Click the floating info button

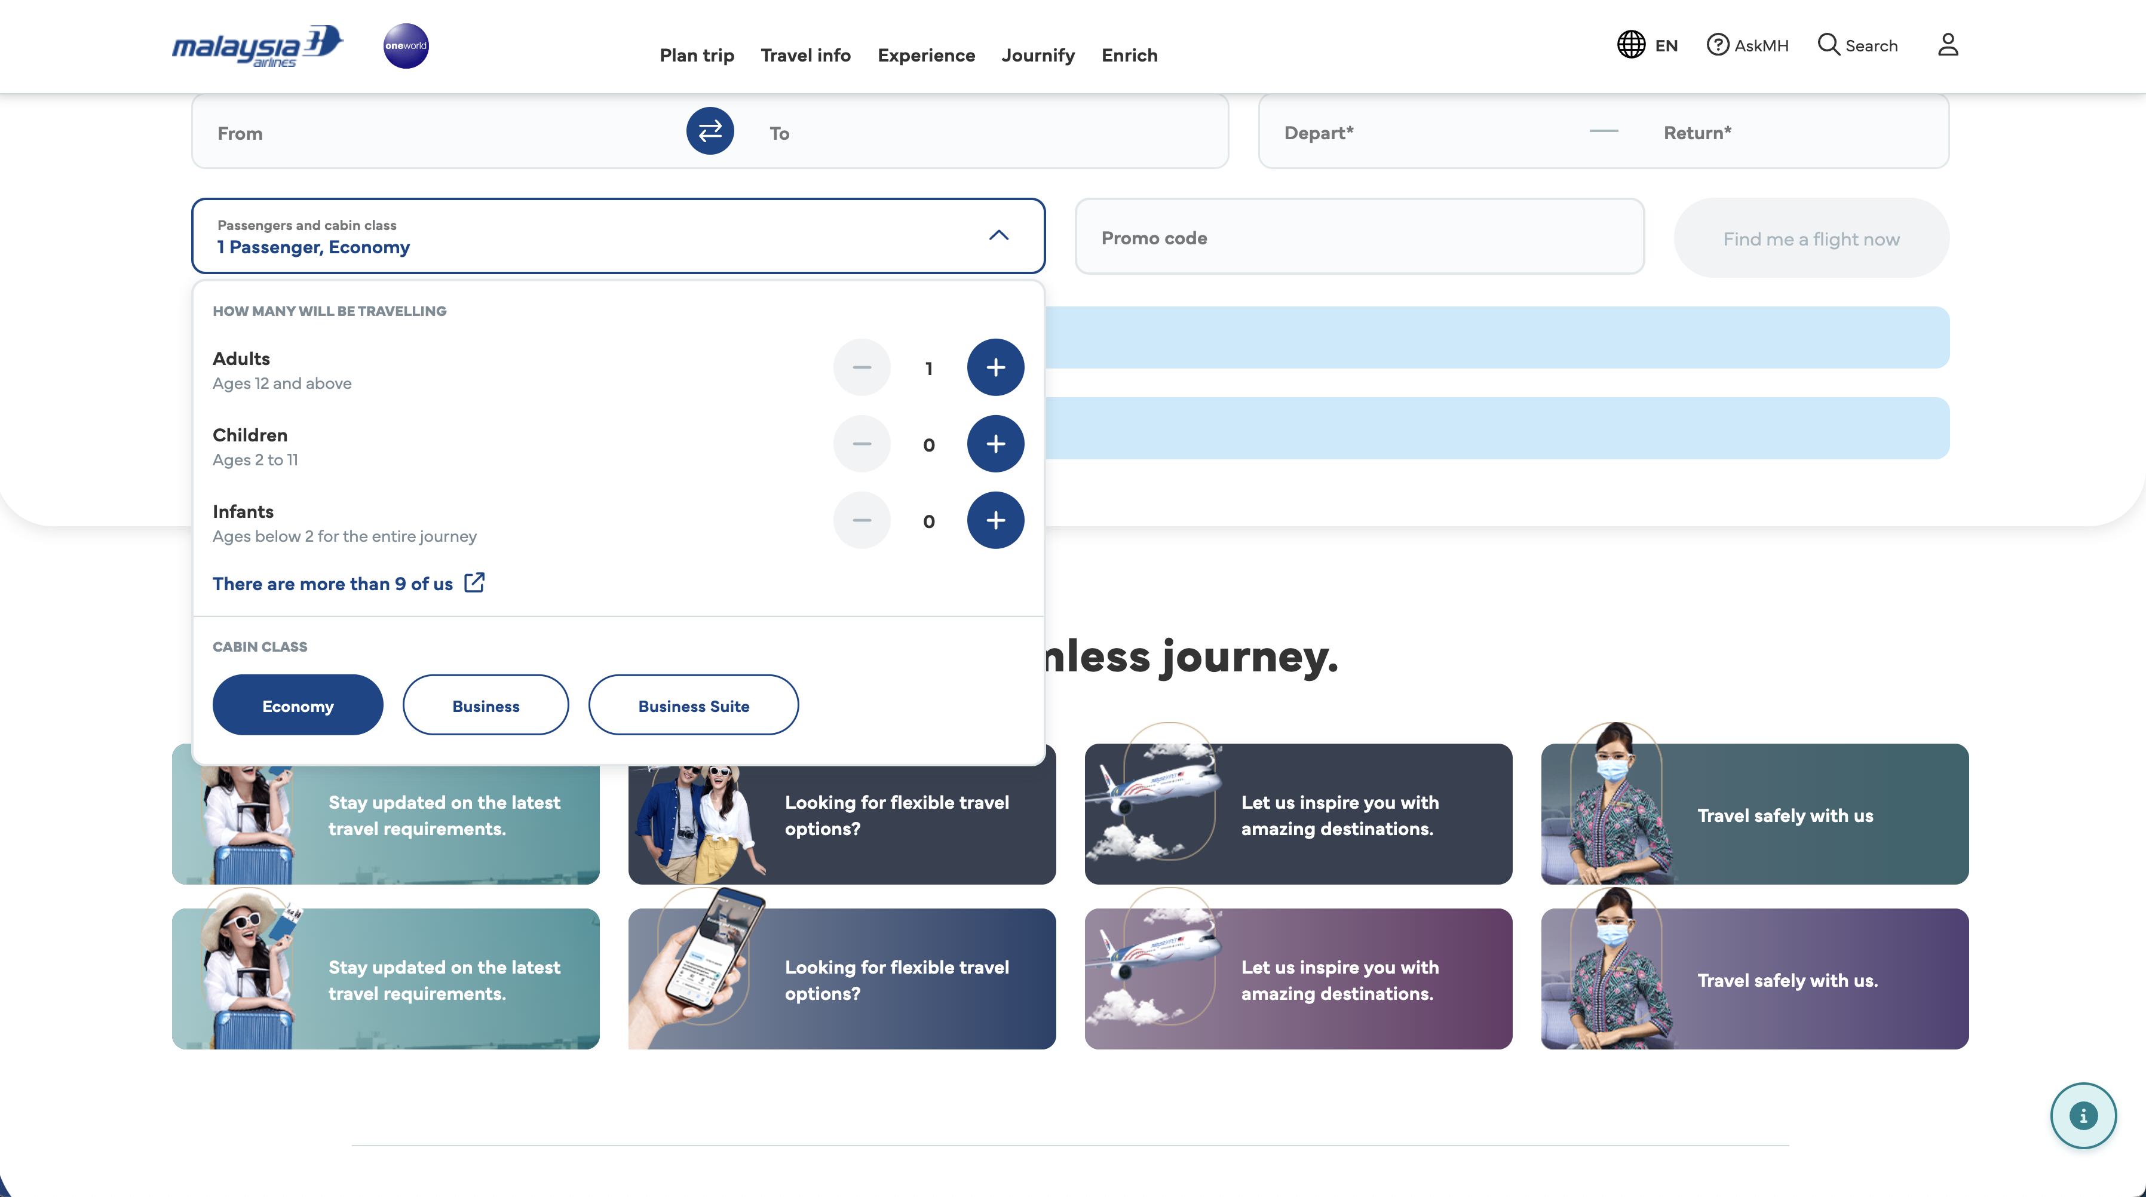2083,1115
